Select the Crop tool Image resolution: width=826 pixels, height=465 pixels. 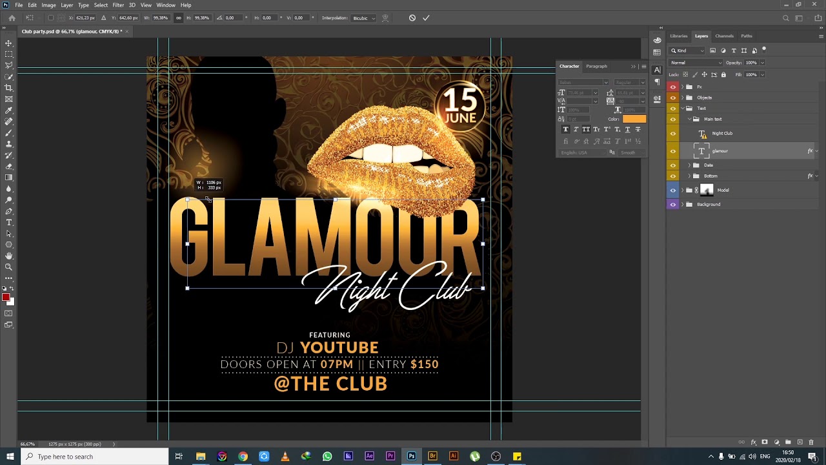pos(8,88)
